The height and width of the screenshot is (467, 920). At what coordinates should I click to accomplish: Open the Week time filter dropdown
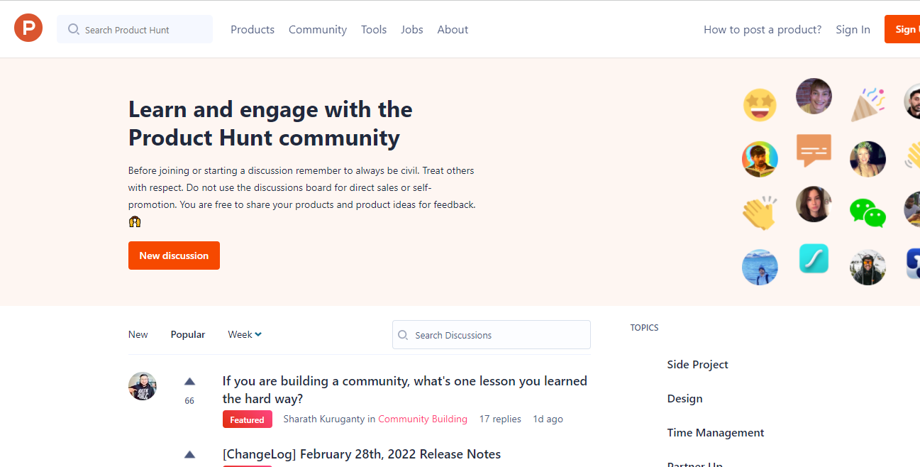[244, 334]
